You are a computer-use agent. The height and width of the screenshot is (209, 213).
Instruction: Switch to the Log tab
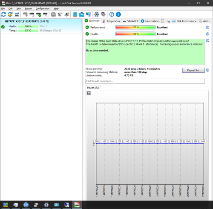pyautogui.click(x=165, y=21)
